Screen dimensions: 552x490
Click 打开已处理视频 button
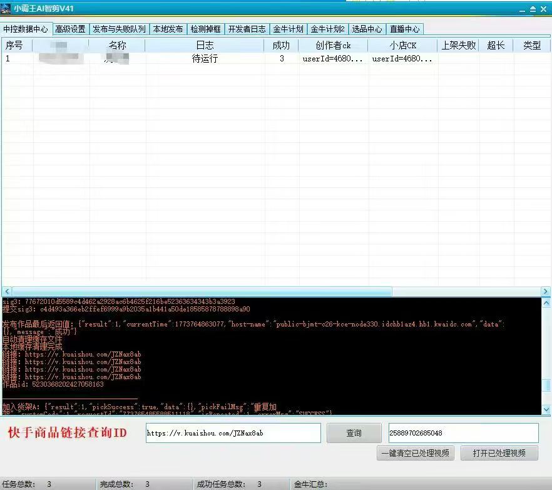pyautogui.click(x=499, y=453)
